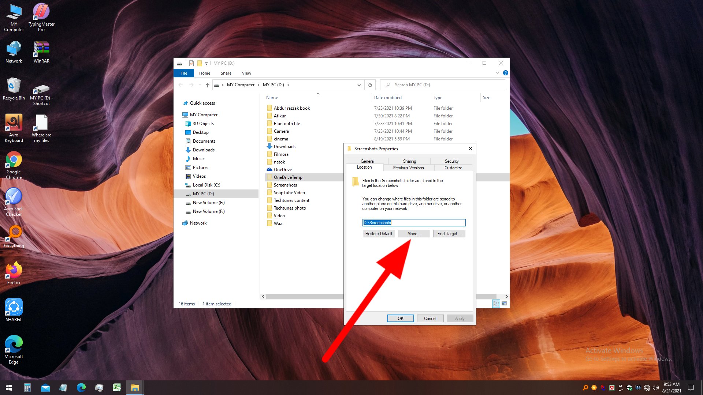
Task: Click the refresh icon beside the address bar
Action: [x=370, y=84]
